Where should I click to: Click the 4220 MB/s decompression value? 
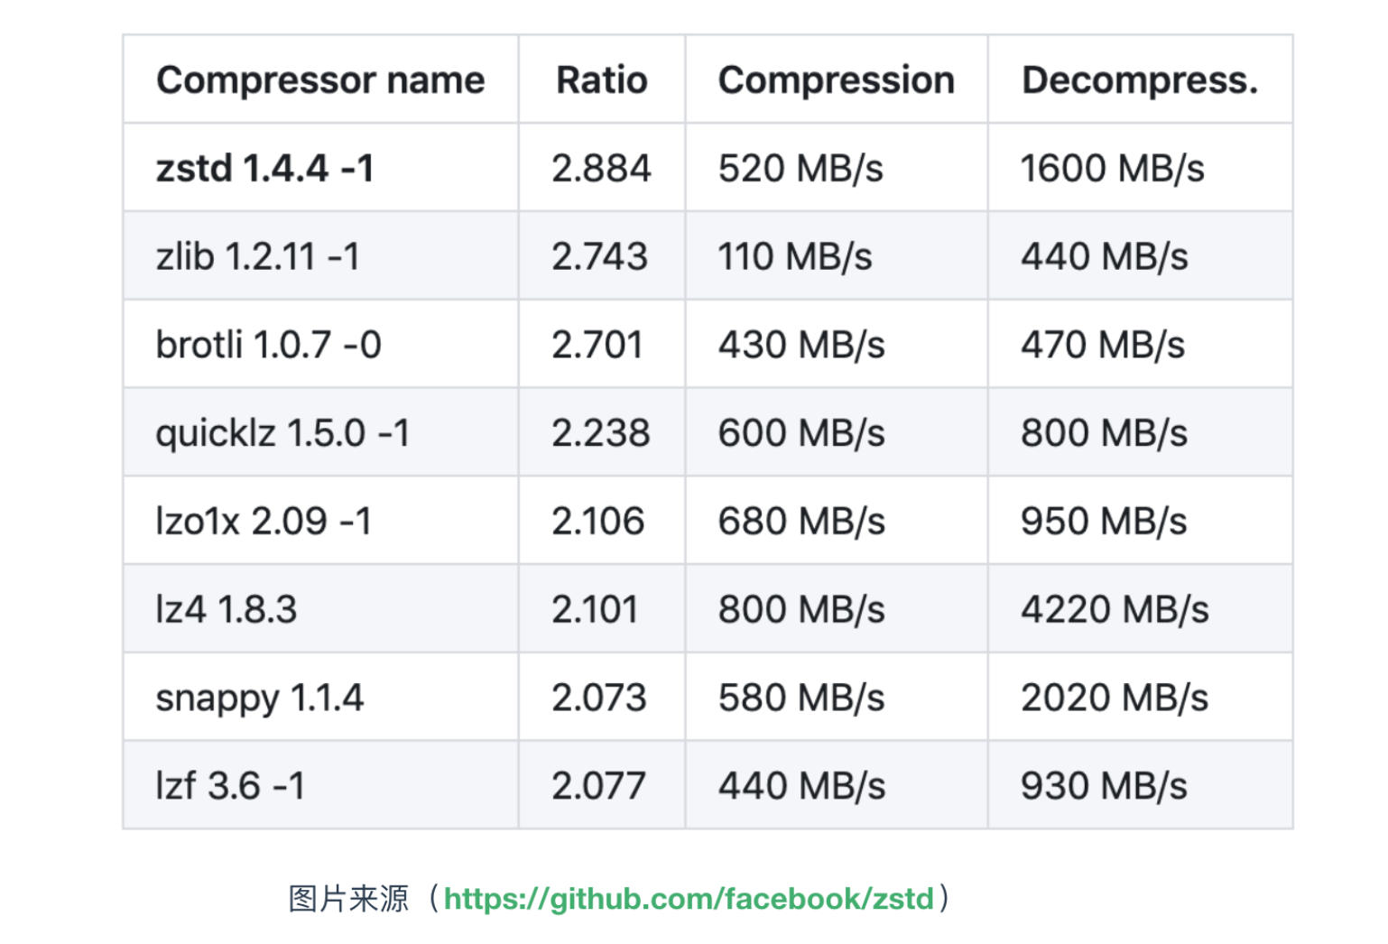pos(1115,609)
